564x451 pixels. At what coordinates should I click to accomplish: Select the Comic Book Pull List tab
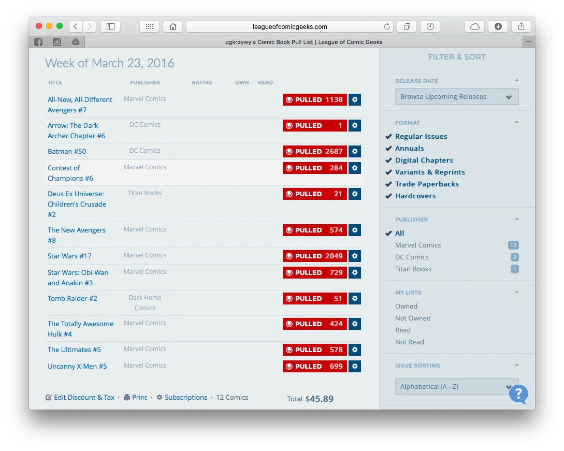303,42
